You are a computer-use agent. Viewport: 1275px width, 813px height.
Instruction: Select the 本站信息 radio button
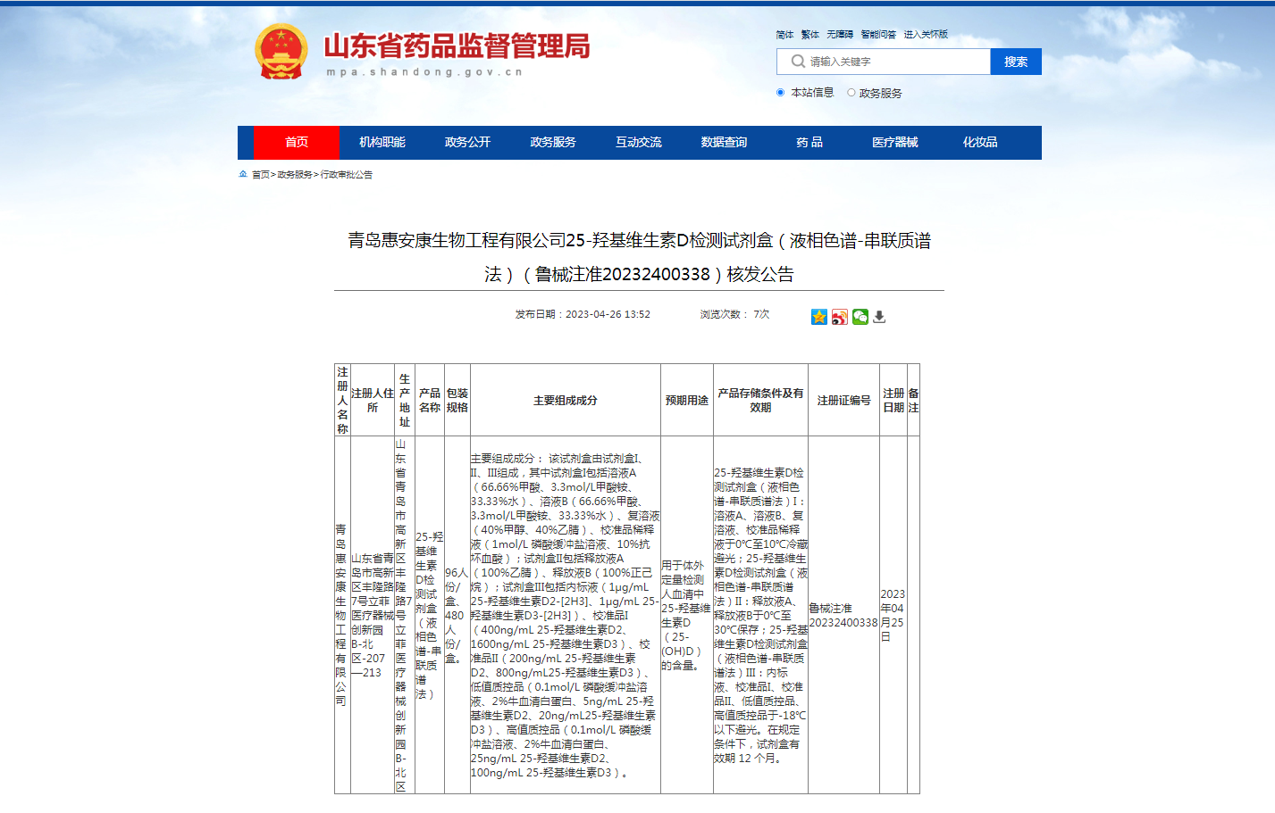click(x=780, y=93)
